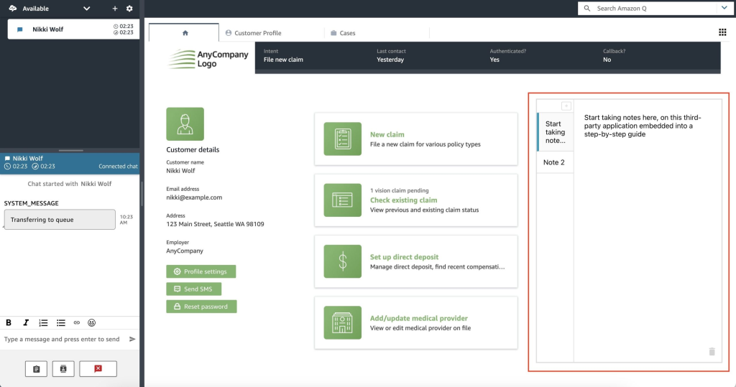Screen dimensions: 736x387
Task: Click the "Transferring to queue" system message
Action: pos(60,220)
